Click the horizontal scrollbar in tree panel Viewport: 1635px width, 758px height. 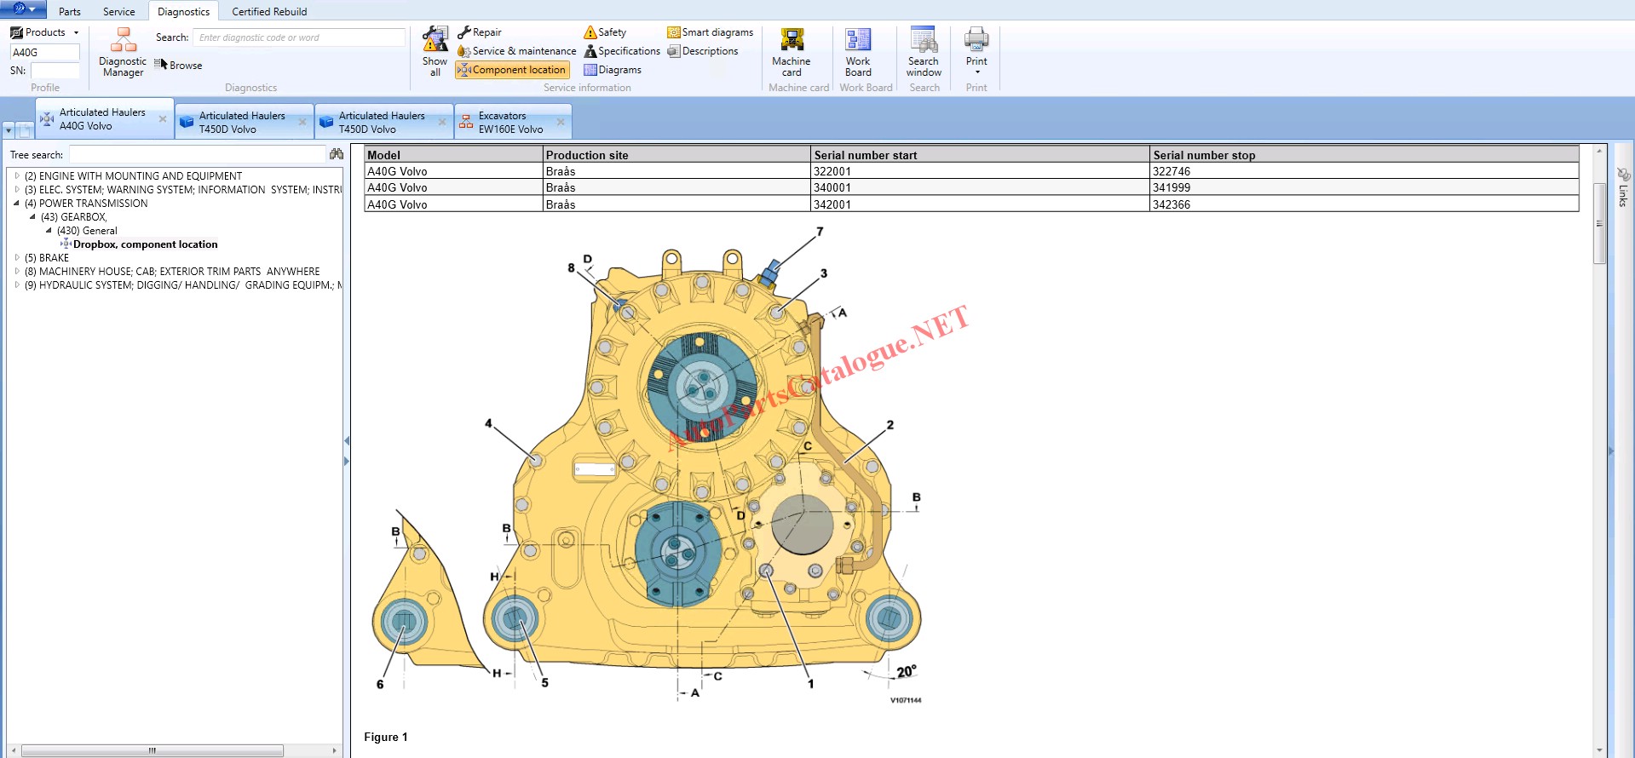[x=153, y=750]
